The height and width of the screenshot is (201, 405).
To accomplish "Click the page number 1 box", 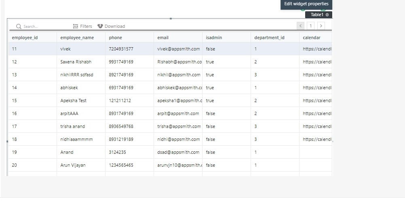I will 311,26.
